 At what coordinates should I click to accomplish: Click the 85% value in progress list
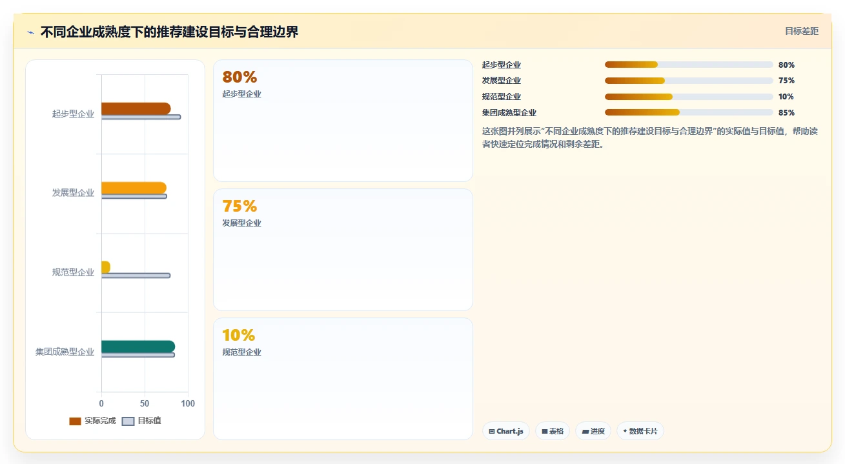pyautogui.click(x=786, y=113)
